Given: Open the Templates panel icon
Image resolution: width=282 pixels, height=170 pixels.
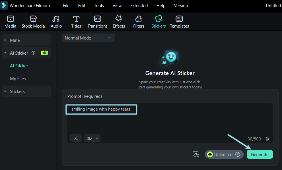Looking at the screenshot, I should pyautogui.click(x=179, y=19).
